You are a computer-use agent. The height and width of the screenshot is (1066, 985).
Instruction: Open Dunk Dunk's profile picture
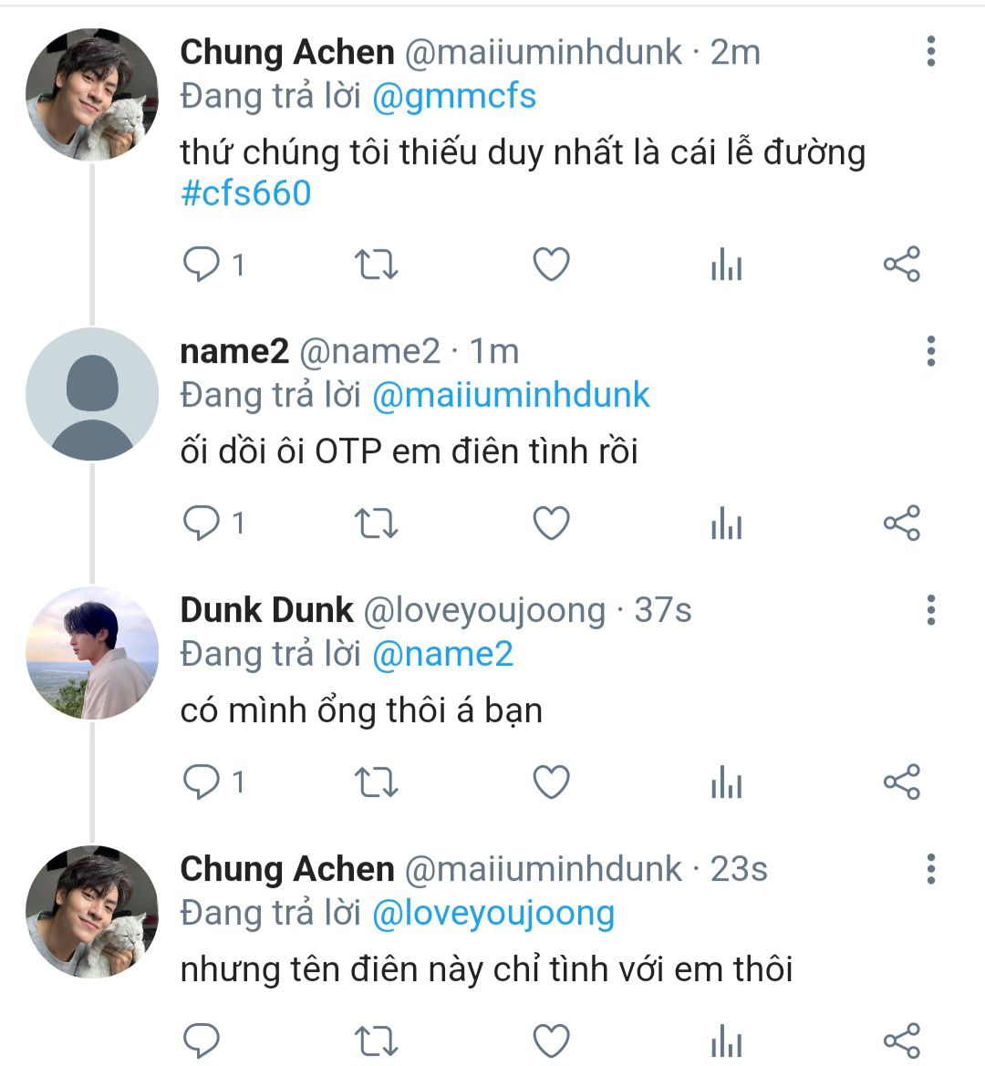click(x=92, y=653)
